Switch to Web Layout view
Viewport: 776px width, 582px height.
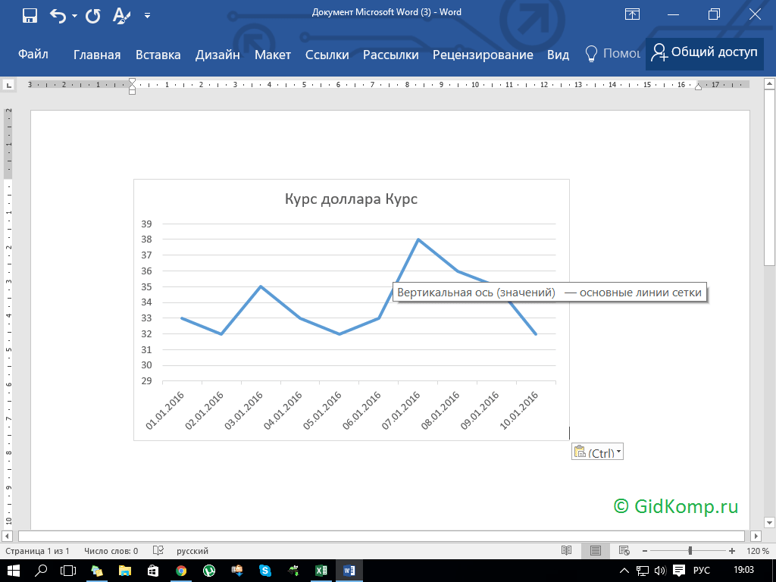[x=624, y=551]
